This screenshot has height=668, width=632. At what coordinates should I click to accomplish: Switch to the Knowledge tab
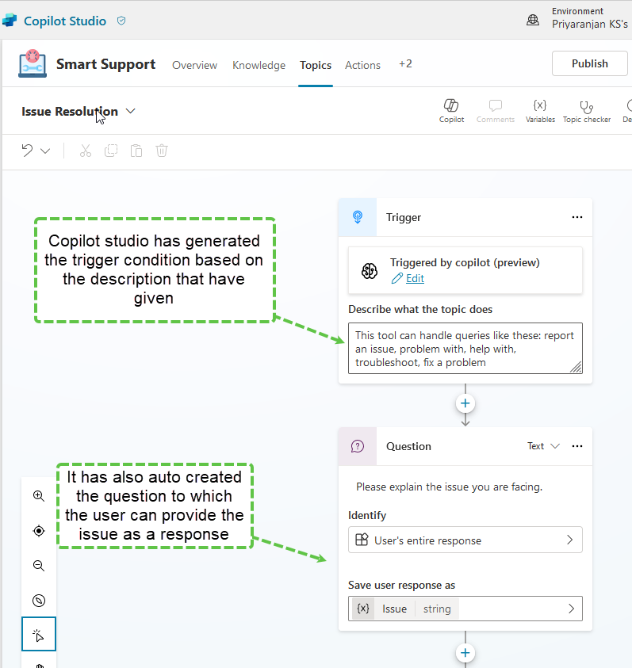[259, 65]
